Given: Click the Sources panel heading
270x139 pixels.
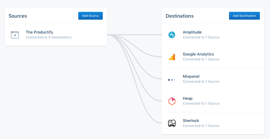Looking at the screenshot, I should pyautogui.click(x=18, y=16).
